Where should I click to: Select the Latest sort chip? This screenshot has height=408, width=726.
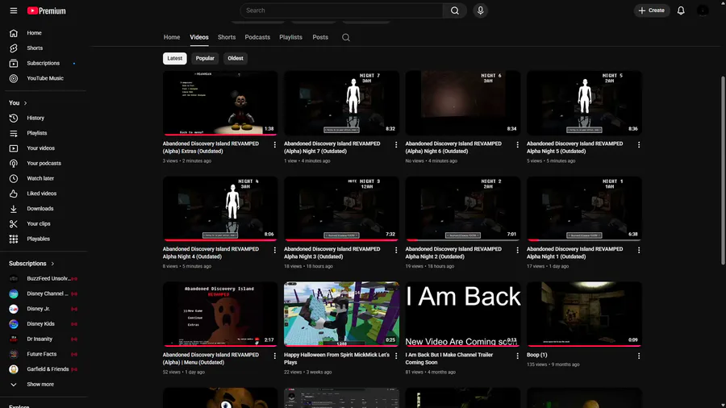(x=174, y=58)
